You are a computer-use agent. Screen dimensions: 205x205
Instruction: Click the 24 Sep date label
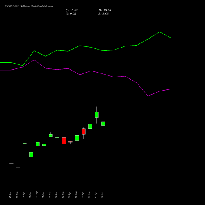[76, 195]
